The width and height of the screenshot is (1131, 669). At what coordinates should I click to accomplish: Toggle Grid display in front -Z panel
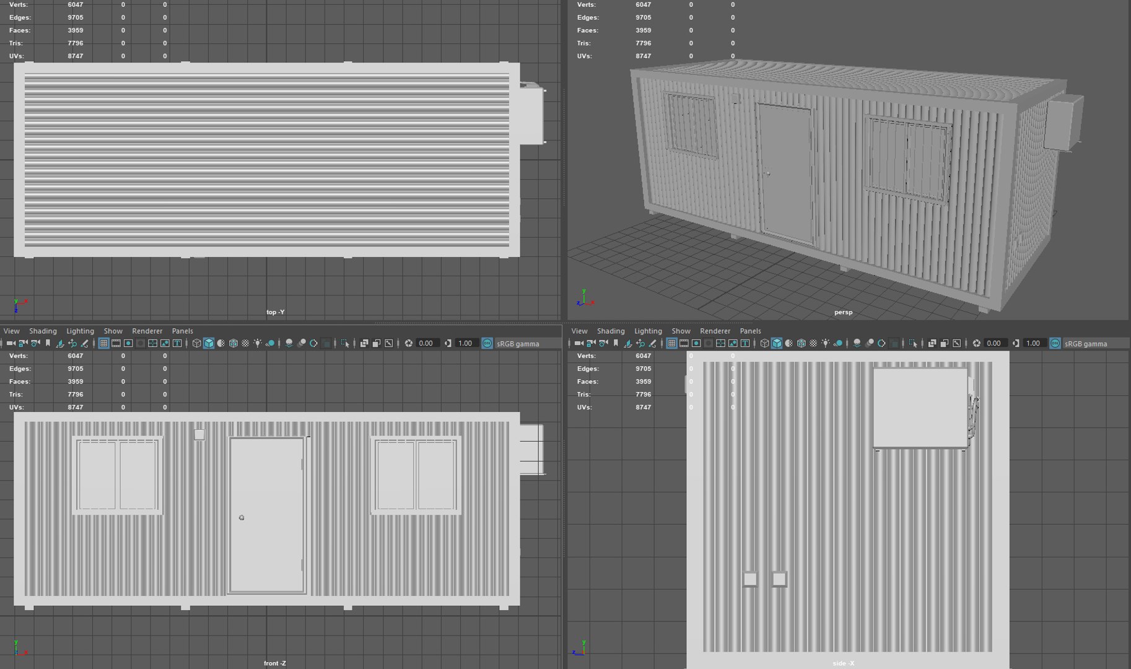point(104,343)
